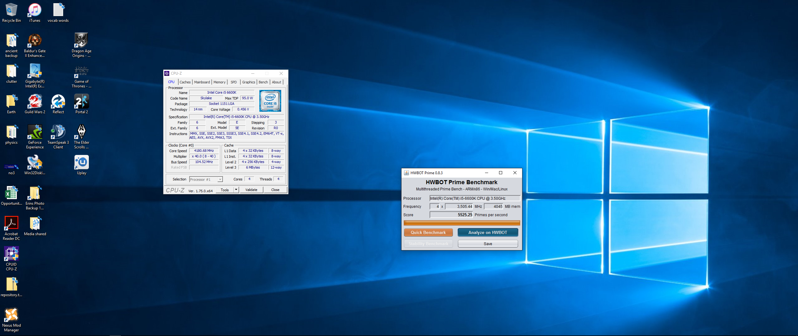This screenshot has width=798, height=336.
Task: Click the orange benchmark progress bar
Action: [x=462, y=223]
